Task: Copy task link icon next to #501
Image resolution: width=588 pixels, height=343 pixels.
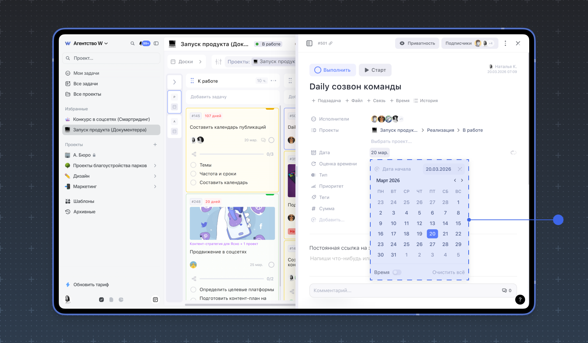Action: 331,43
